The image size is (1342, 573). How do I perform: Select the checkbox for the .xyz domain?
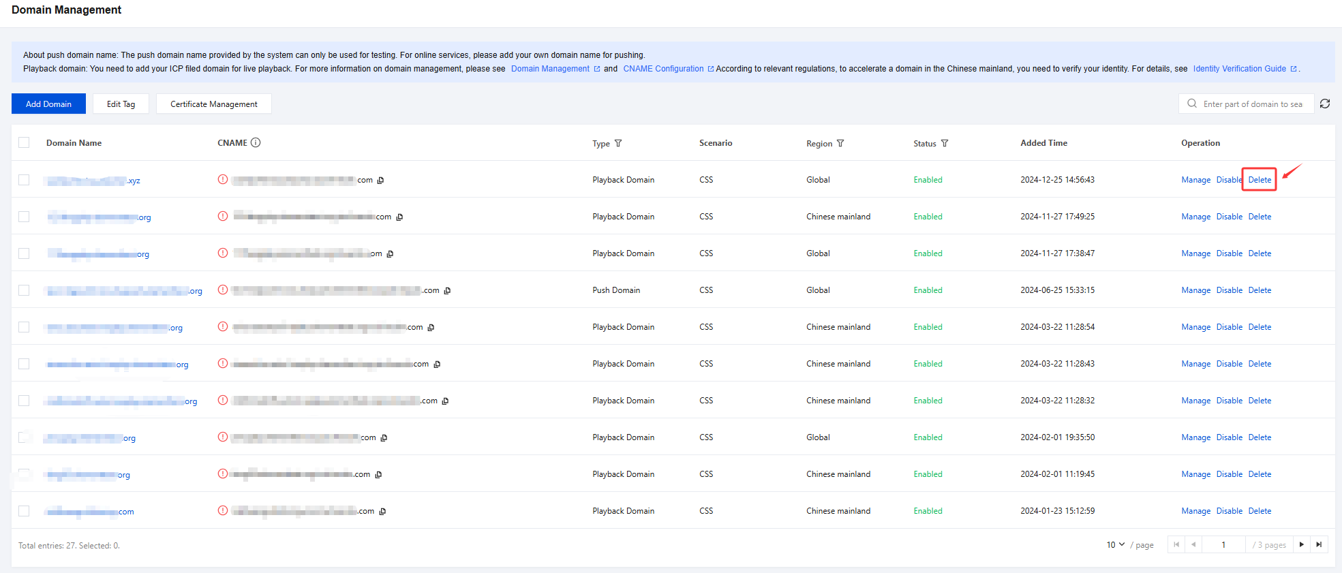point(24,180)
